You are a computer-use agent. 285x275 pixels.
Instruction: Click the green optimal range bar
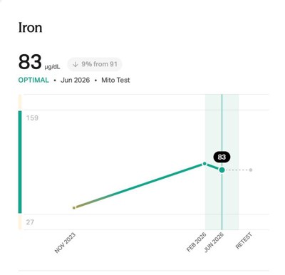20,162
